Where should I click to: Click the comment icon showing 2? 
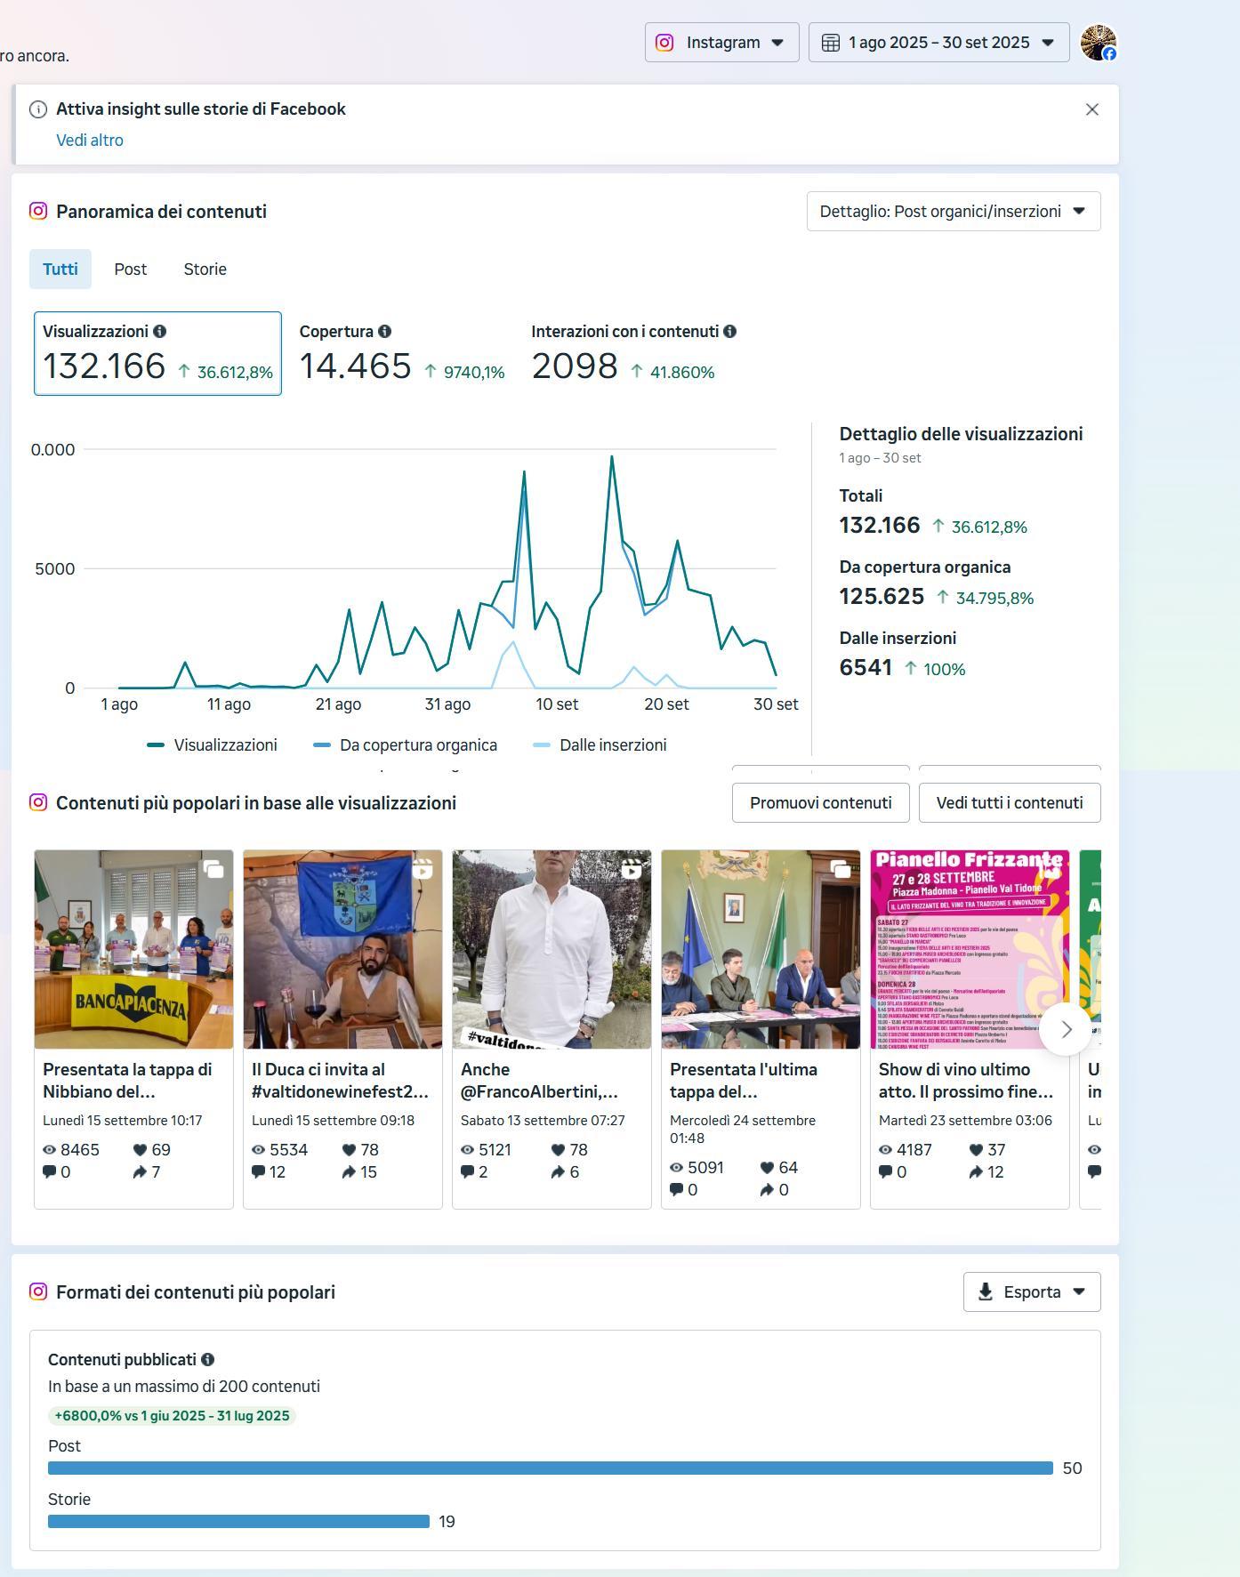pos(468,1172)
